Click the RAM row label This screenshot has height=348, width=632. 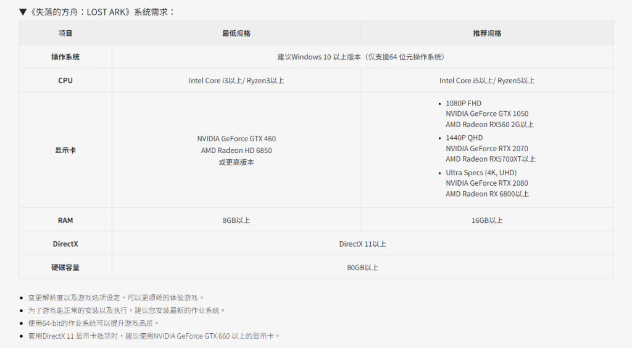pyautogui.click(x=65, y=220)
